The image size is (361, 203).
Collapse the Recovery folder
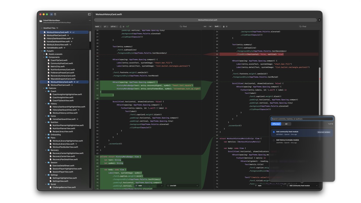click(x=46, y=150)
